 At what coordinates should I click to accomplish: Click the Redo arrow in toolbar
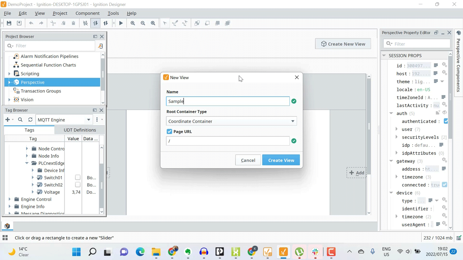coord(41,23)
